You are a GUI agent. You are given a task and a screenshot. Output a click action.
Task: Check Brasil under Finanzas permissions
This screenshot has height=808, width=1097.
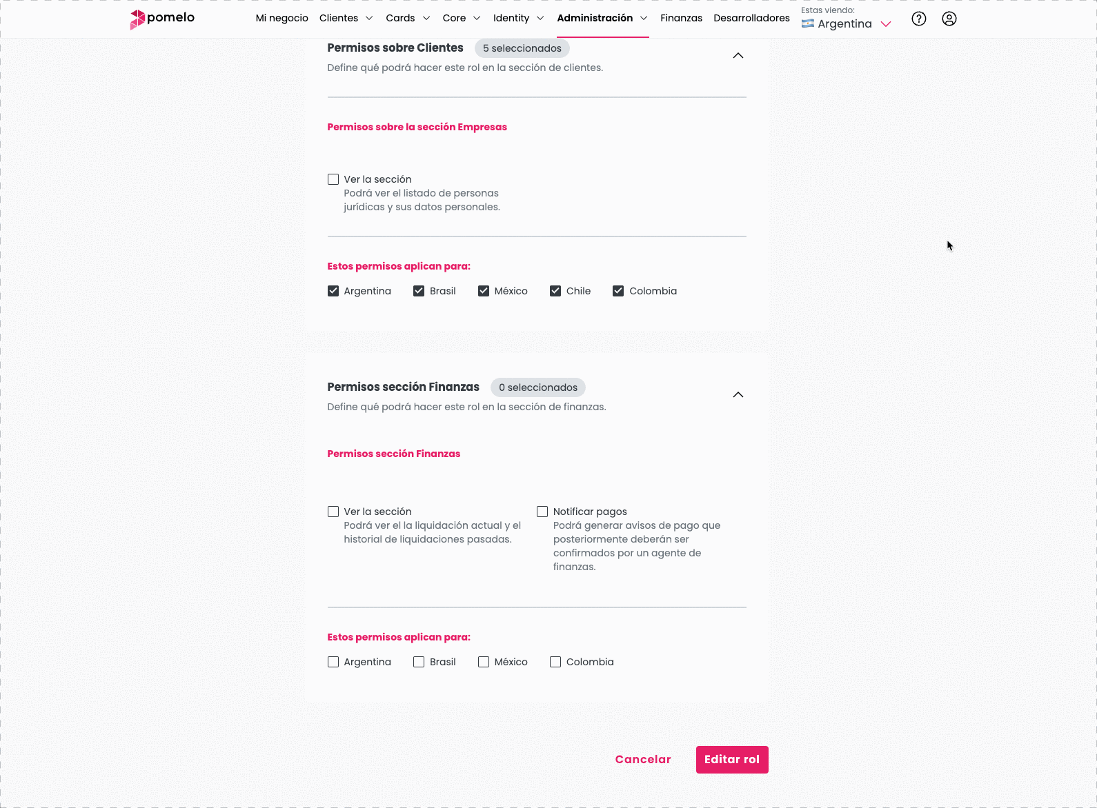(418, 662)
